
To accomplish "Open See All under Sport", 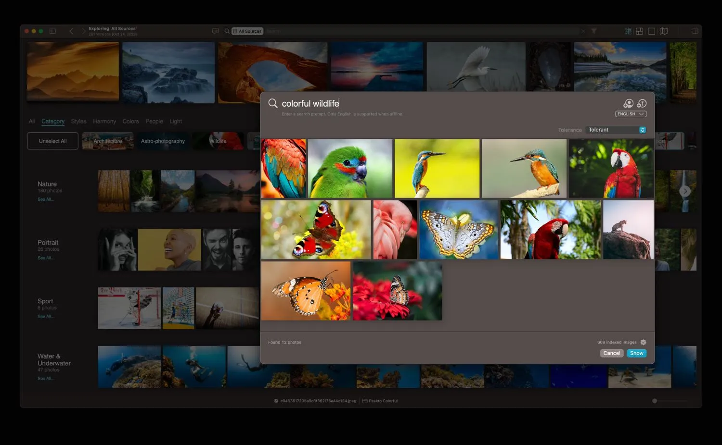I will (x=46, y=317).
